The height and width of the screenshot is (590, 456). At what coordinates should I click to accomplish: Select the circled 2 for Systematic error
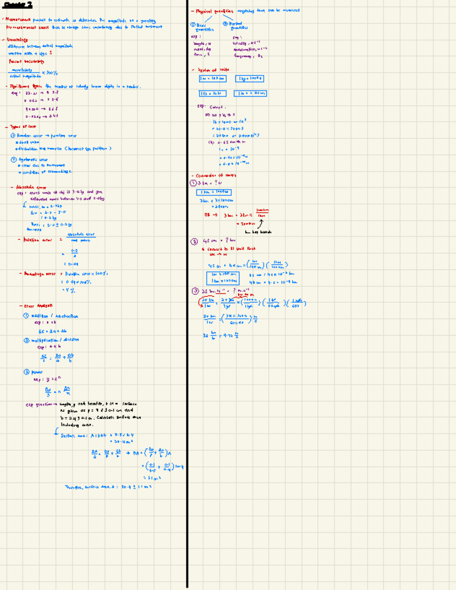click(13, 159)
